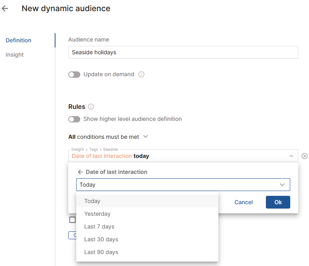Pick Last 90 days option

147,252
